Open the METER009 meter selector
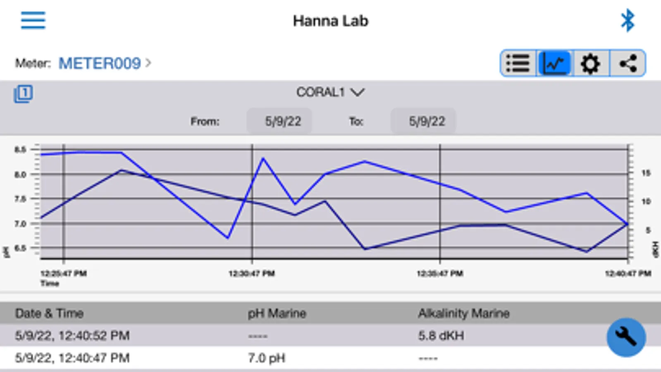This screenshot has height=372, width=661. click(x=104, y=63)
